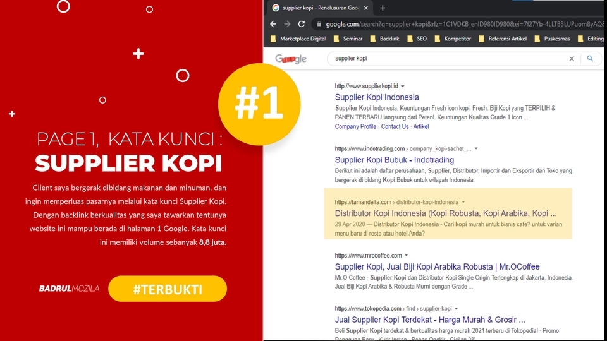Open the Seminar bookmark folder

348,39
